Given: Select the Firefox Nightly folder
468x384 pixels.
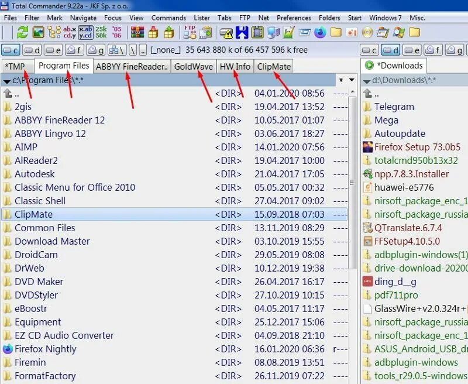Looking at the screenshot, I should tap(174, 349).
